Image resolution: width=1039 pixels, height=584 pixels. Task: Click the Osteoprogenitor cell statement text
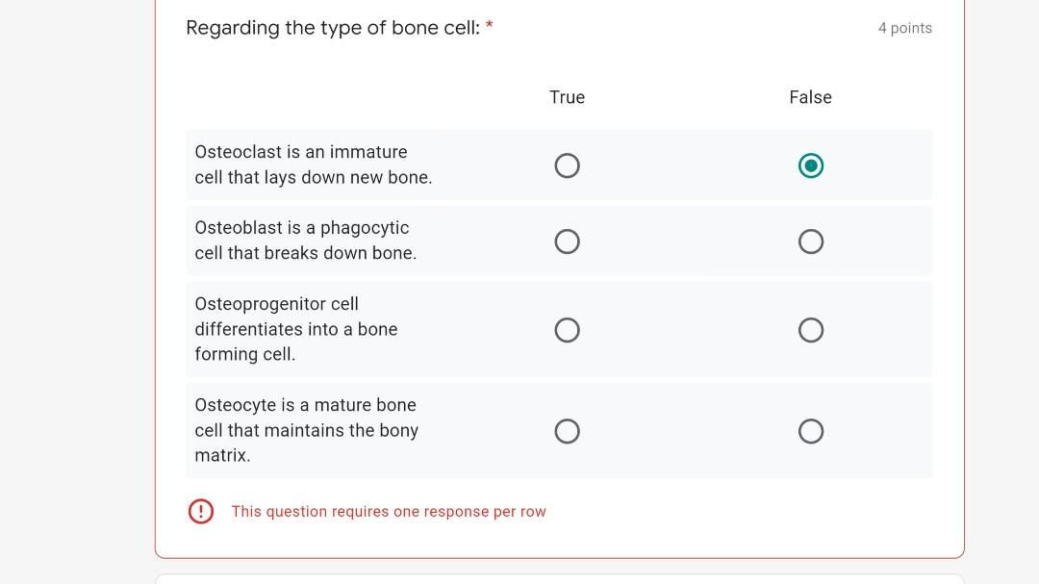[295, 329]
